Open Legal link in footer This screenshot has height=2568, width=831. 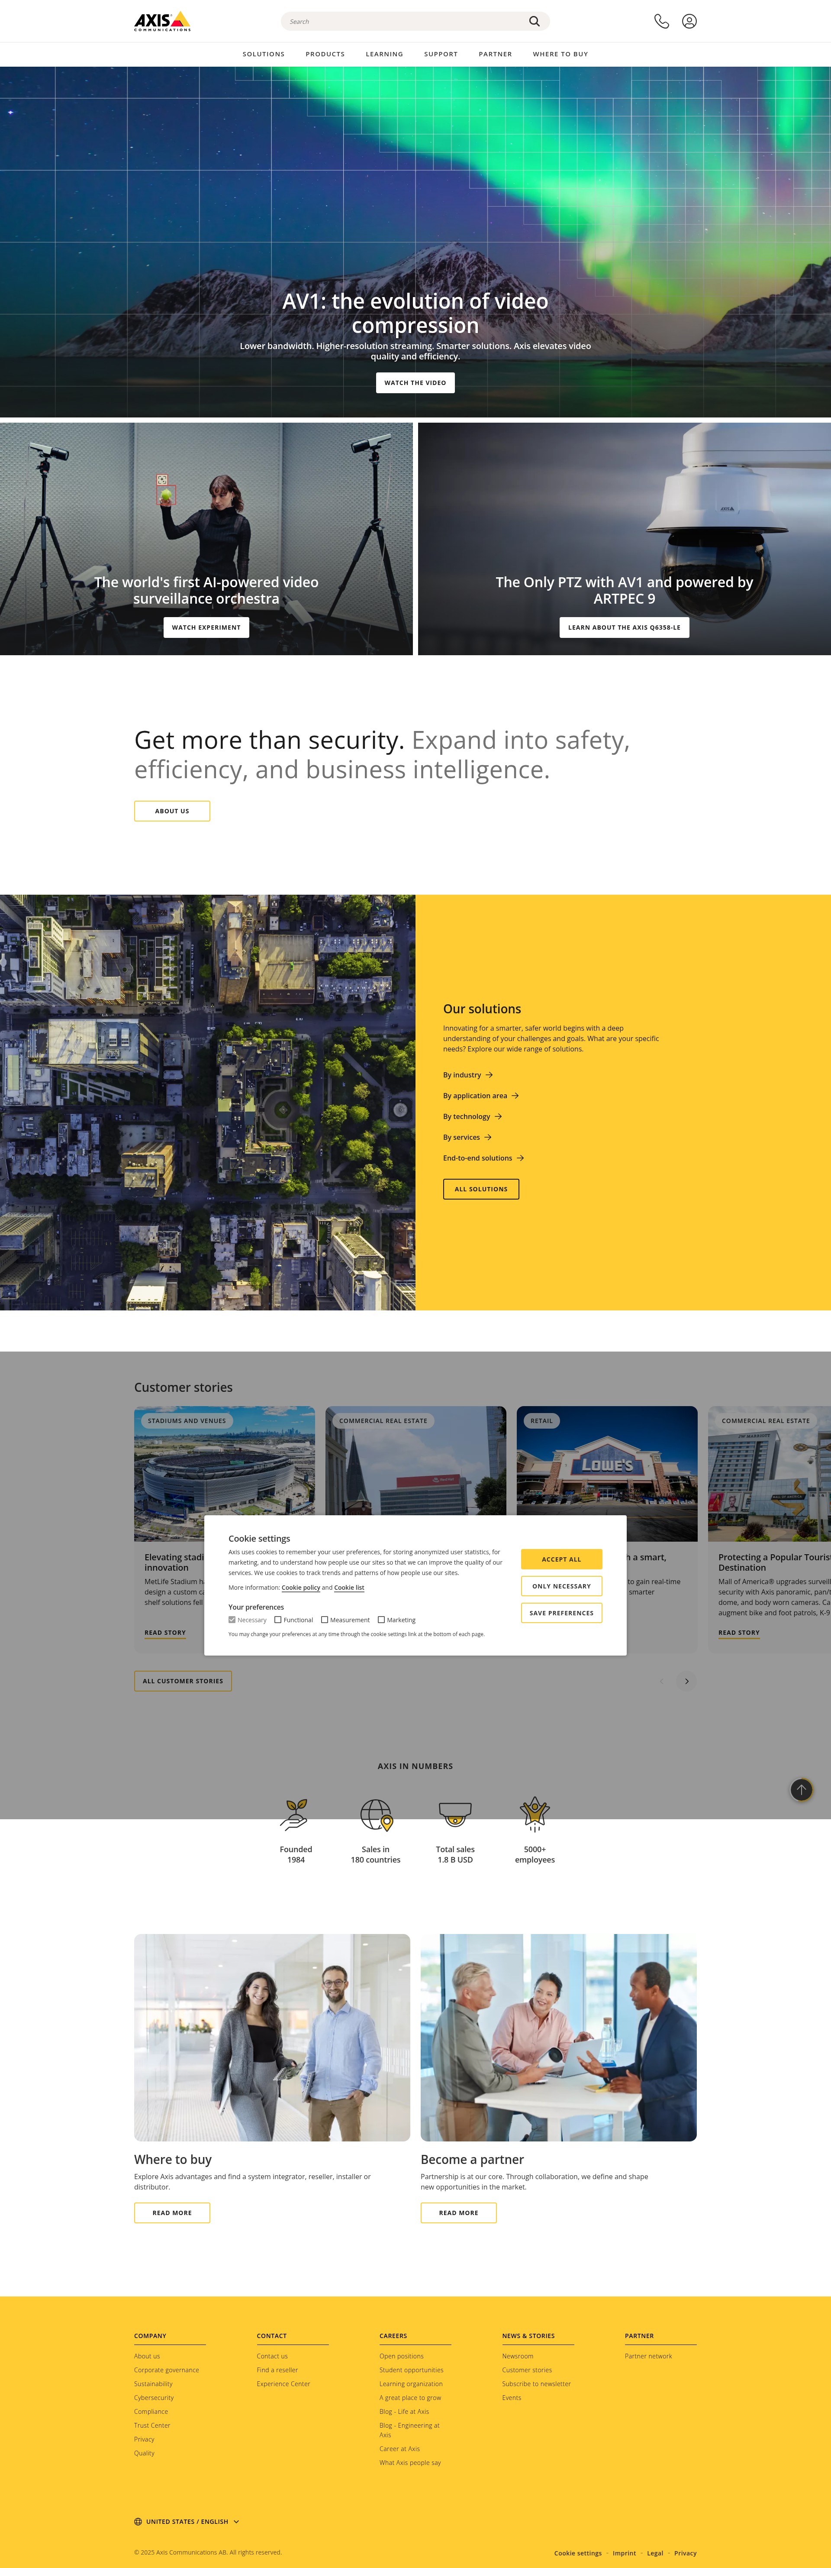[655, 2553]
